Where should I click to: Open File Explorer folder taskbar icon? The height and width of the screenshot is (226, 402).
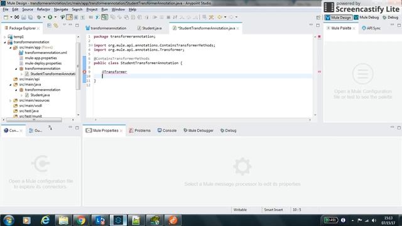tap(63, 220)
